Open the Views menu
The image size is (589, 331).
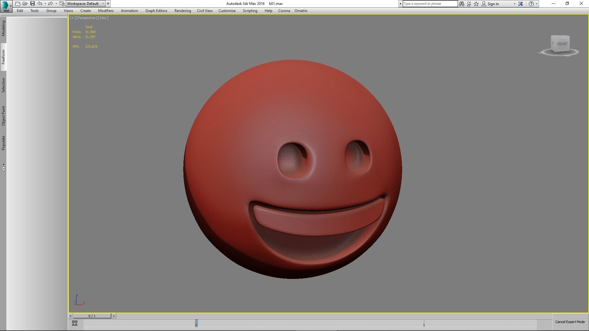[x=68, y=11]
